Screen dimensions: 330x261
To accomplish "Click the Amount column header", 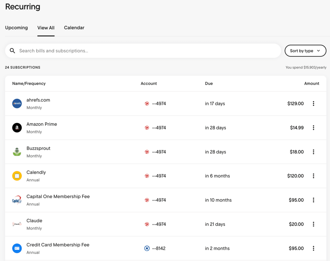I will tap(312, 84).
